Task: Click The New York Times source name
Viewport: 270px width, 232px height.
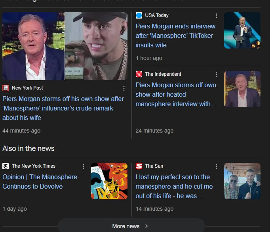Action: point(34,166)
